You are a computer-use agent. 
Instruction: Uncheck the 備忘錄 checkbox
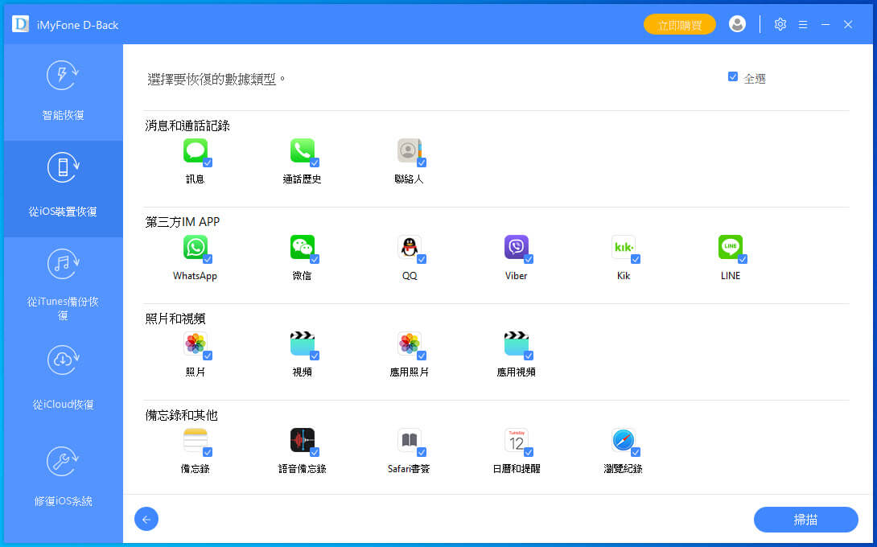208,452
